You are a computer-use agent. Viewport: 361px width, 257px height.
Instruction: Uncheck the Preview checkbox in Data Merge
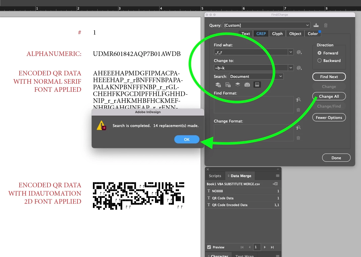click(x=209, y=247)
